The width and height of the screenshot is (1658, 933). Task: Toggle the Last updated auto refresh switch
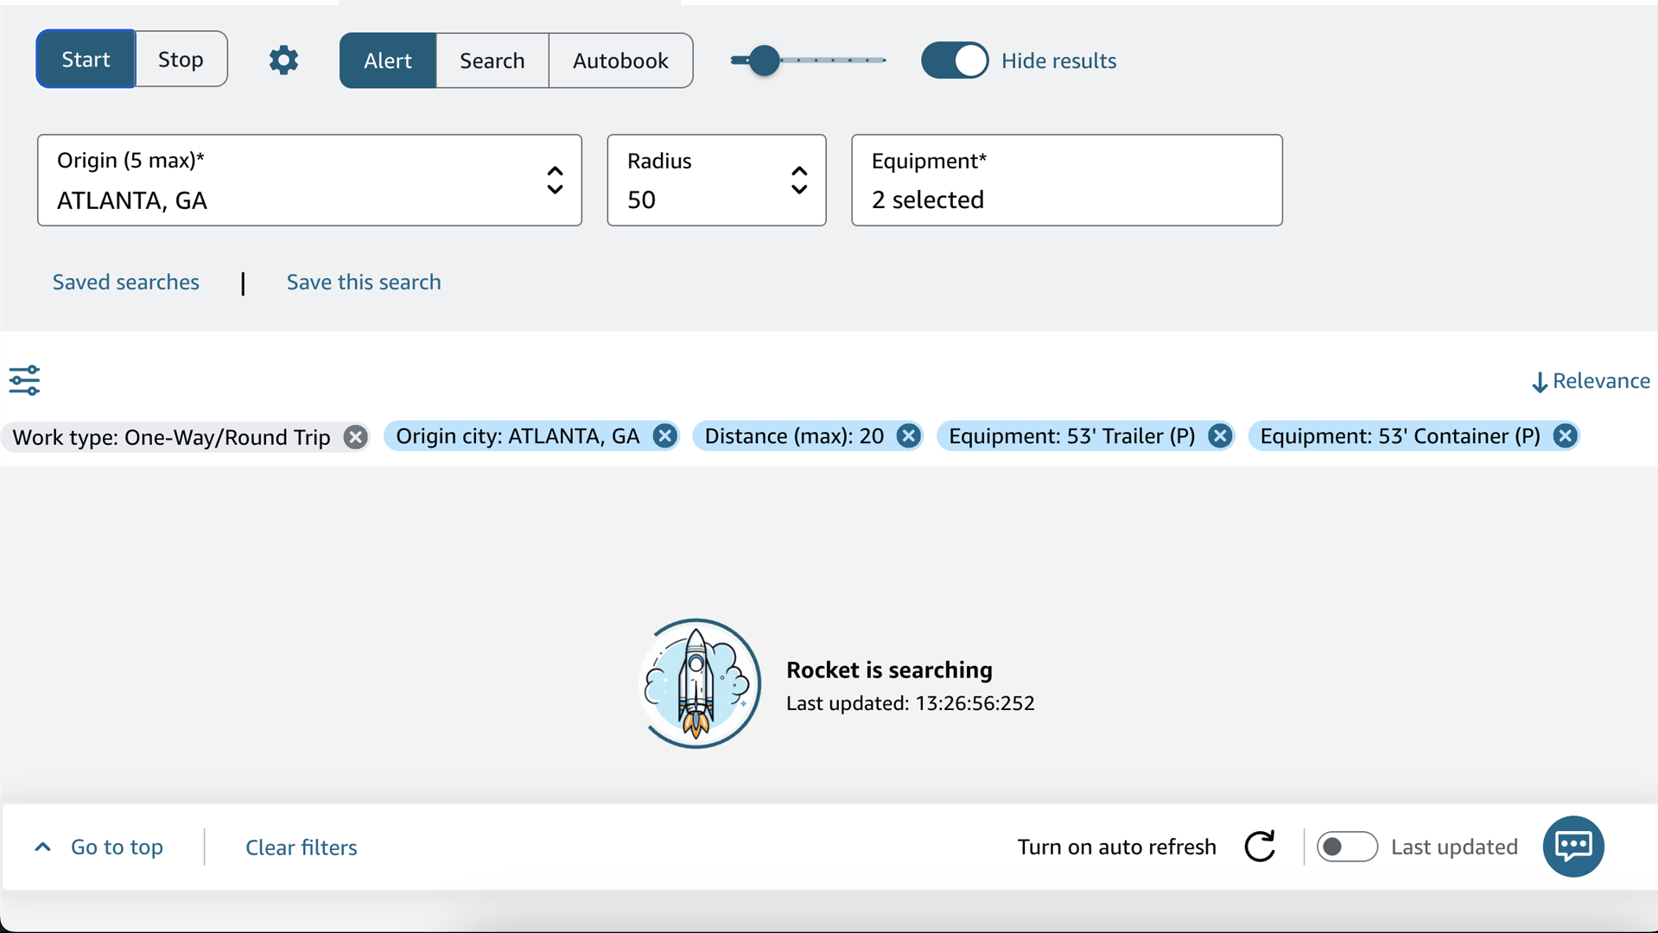(x=1347, y=847)
